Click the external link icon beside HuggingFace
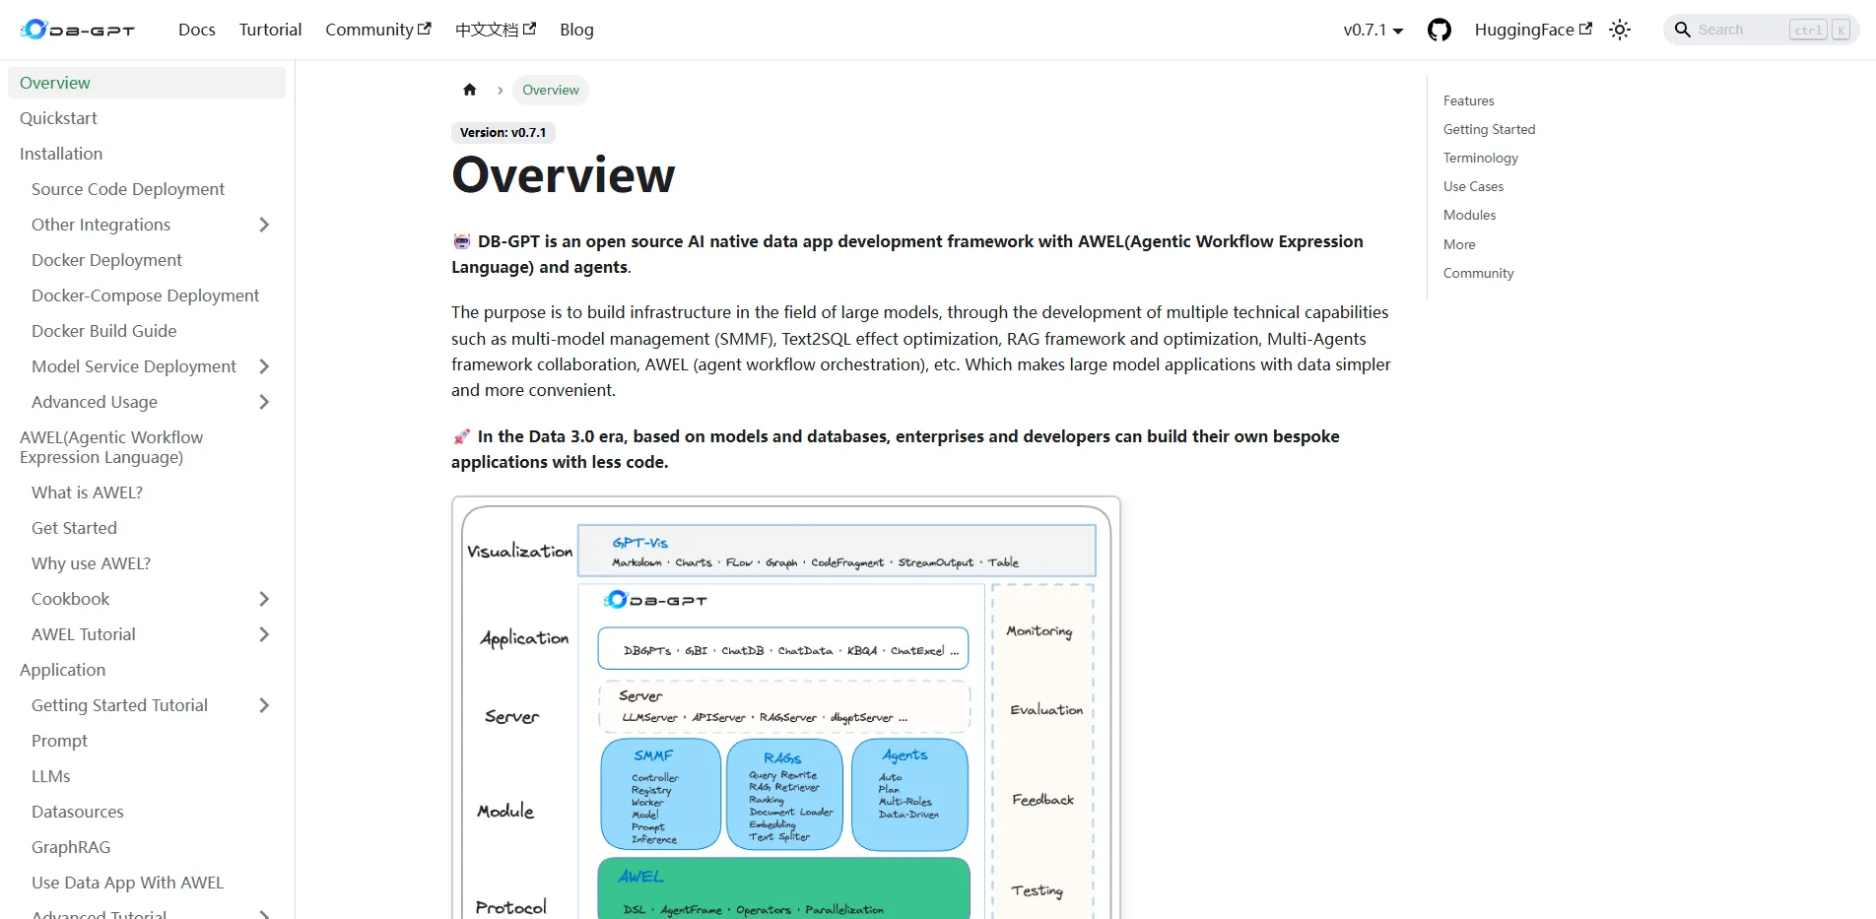 [x=1586, y=27]
